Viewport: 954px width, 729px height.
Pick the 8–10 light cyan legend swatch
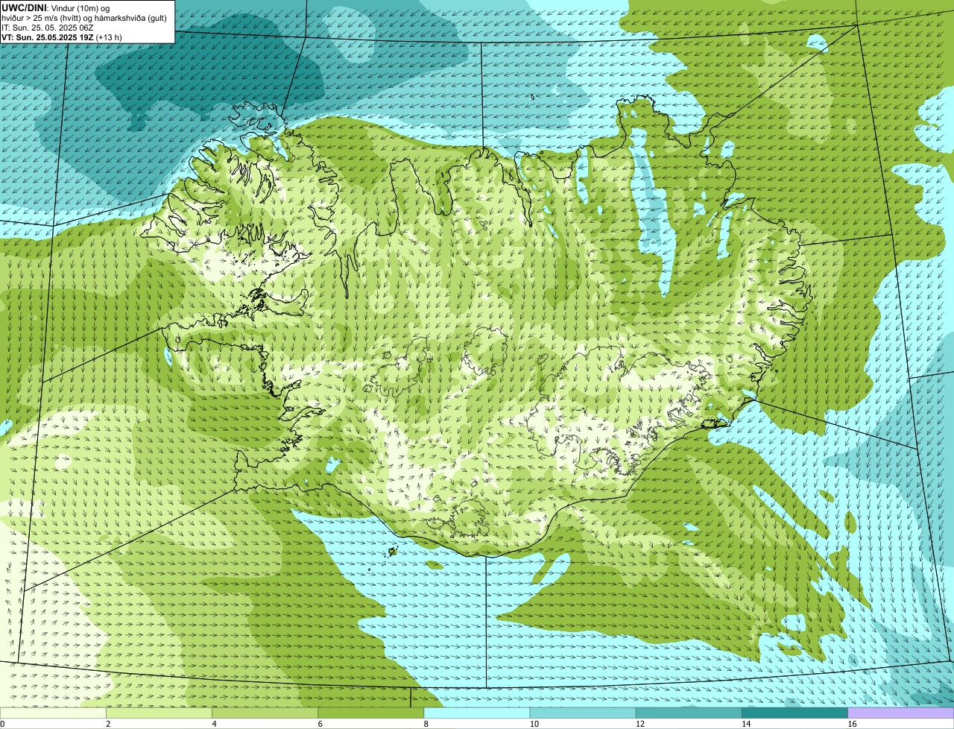pyautogui.click(x=477, y=713)
